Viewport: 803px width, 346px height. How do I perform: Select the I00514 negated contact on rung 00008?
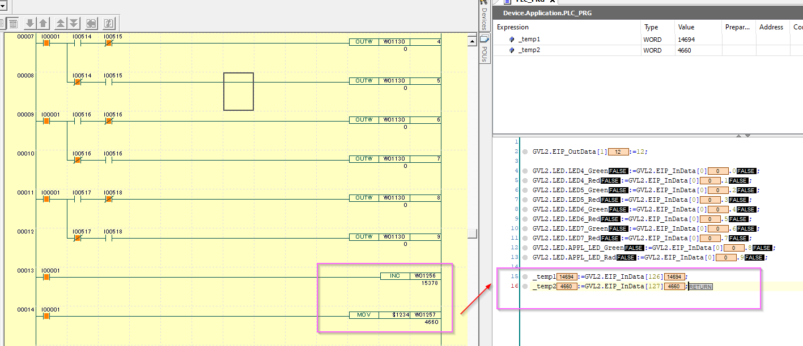pos(78,81)
